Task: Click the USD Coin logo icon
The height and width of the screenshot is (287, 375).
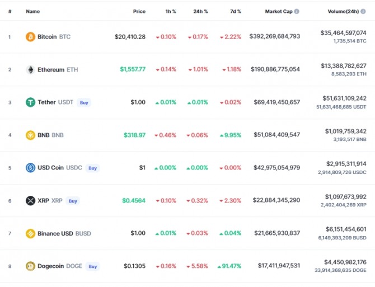Action: coord(30,168)
